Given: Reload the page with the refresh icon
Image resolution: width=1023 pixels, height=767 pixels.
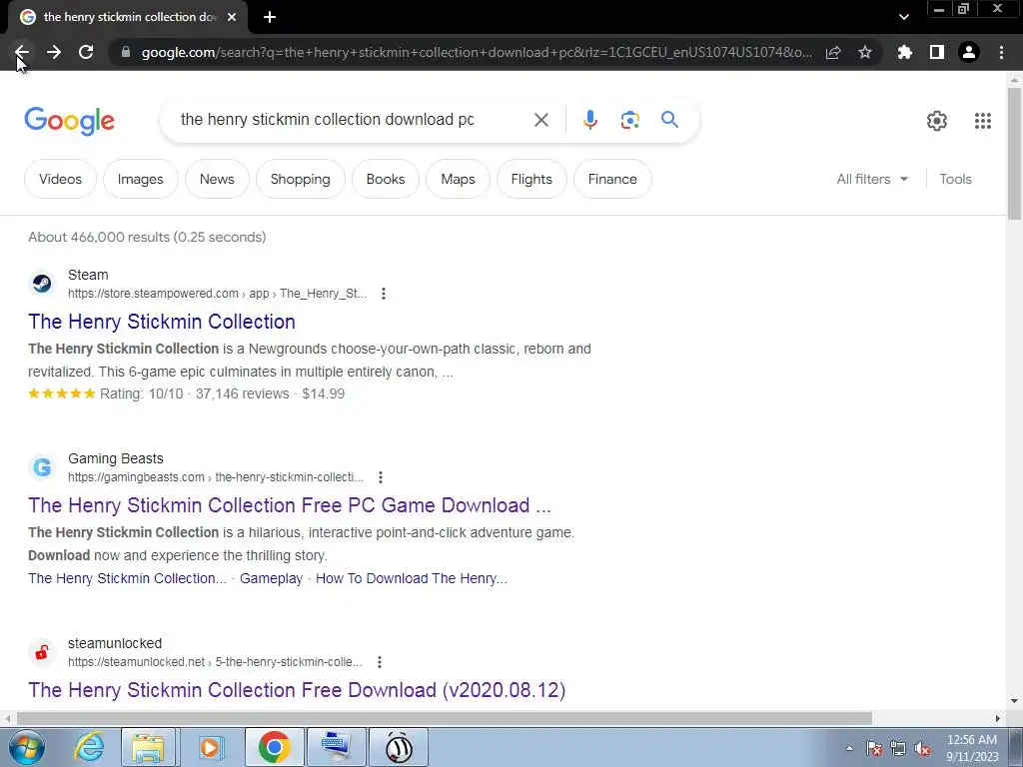Looking at the screenshot, I should click(86, 52).
